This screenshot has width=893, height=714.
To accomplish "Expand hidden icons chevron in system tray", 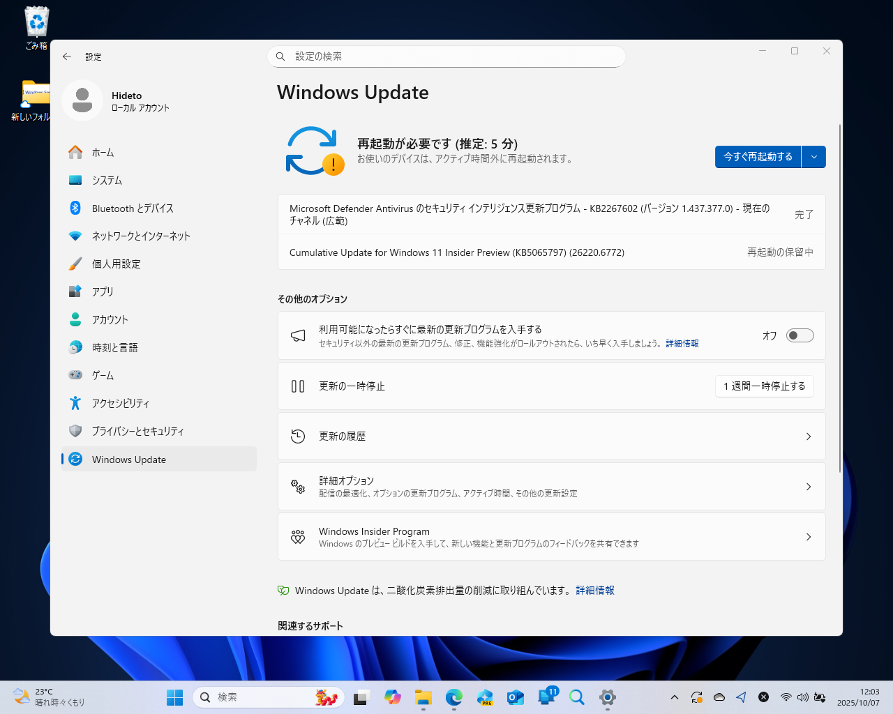I will (x=674, y=697).
